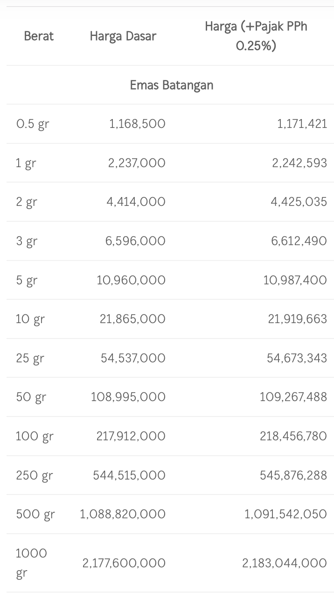334x593 pixels.
Task: Click base price 544,515,000 for 250 gr
Action: coord(129,475)
